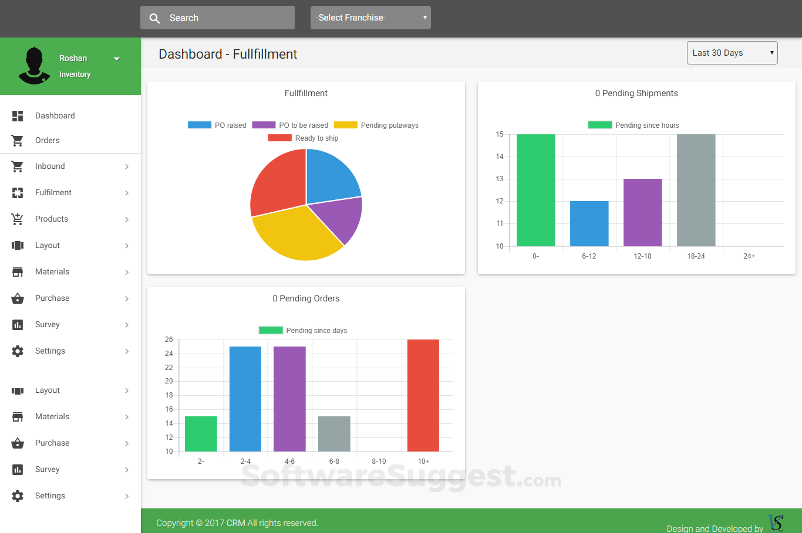Screen dimensions: 802x533
Task: Click the Roshan profile avatar
Action: point(34,66)
